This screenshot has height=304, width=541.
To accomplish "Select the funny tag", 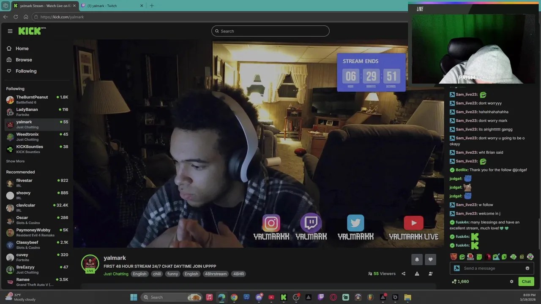I will (172, 274).
